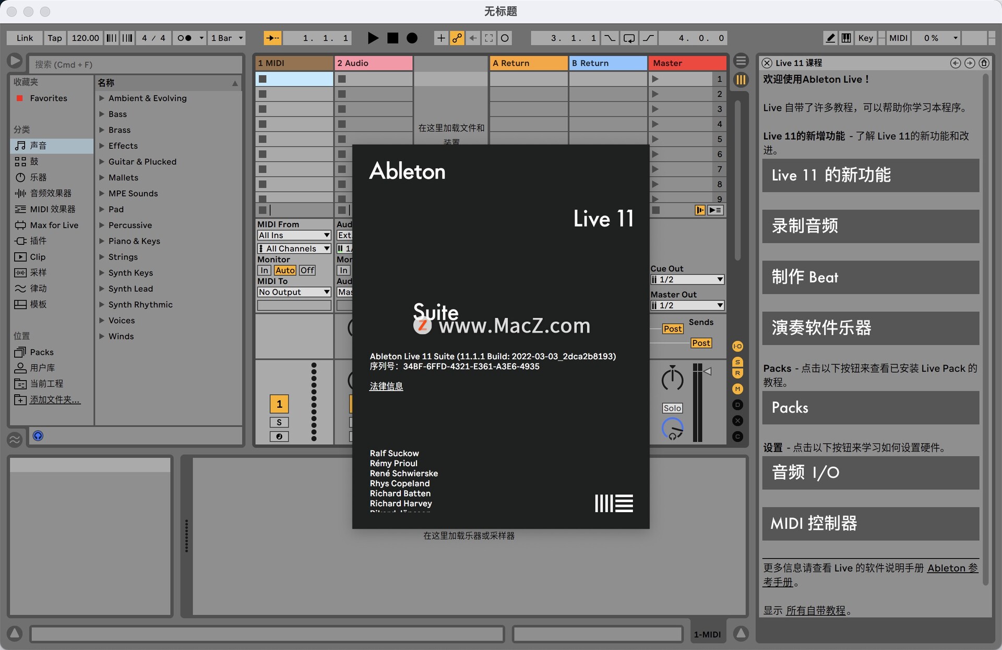Open the Cue Out 1/2 dropdown
1002x650 pixels.
pyautogui.click(x=687, y=280)
